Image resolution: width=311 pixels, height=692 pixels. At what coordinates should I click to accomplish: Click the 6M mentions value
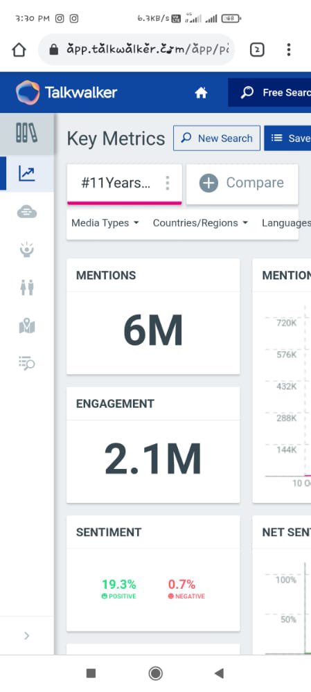[152, 330]
